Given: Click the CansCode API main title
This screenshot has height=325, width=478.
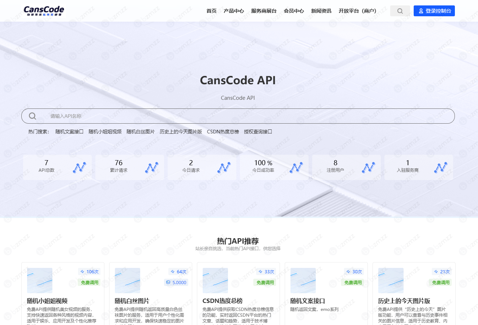Looking at the screenshot, I should [238, 80].
